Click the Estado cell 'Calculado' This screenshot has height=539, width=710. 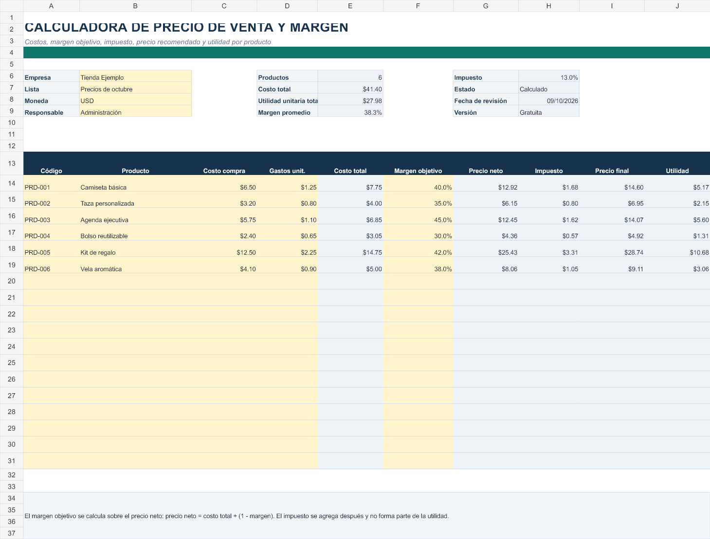(x=549, y=88)
